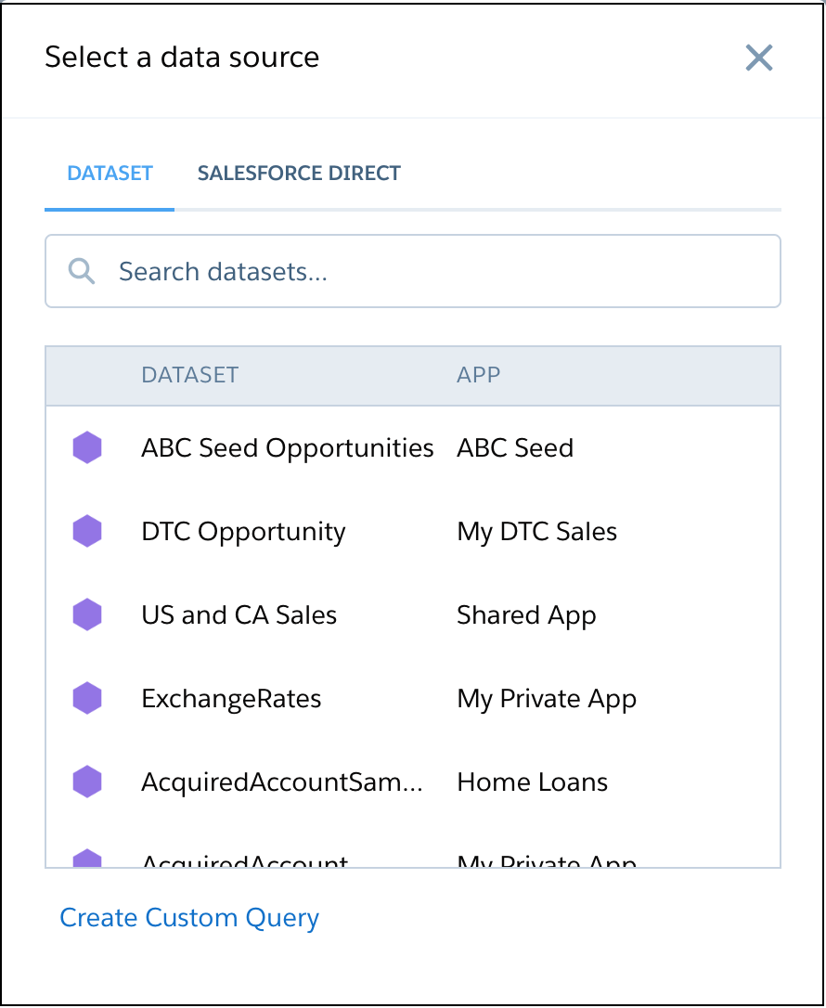Click the DATASET column header
Image resolution: width=826 pixels, height=1008 pixels.
click(190, 375)
